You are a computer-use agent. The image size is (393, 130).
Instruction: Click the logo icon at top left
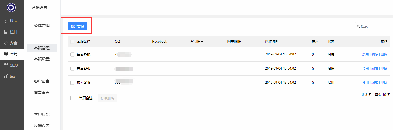click(x=11, y=7)
